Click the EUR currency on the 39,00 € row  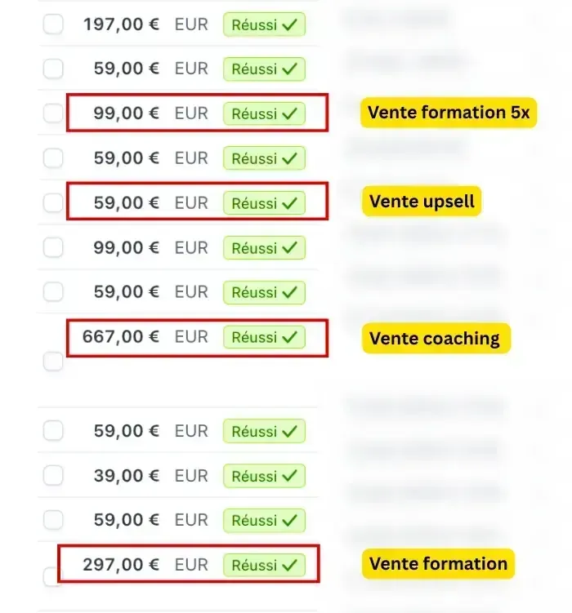point(191,475)
